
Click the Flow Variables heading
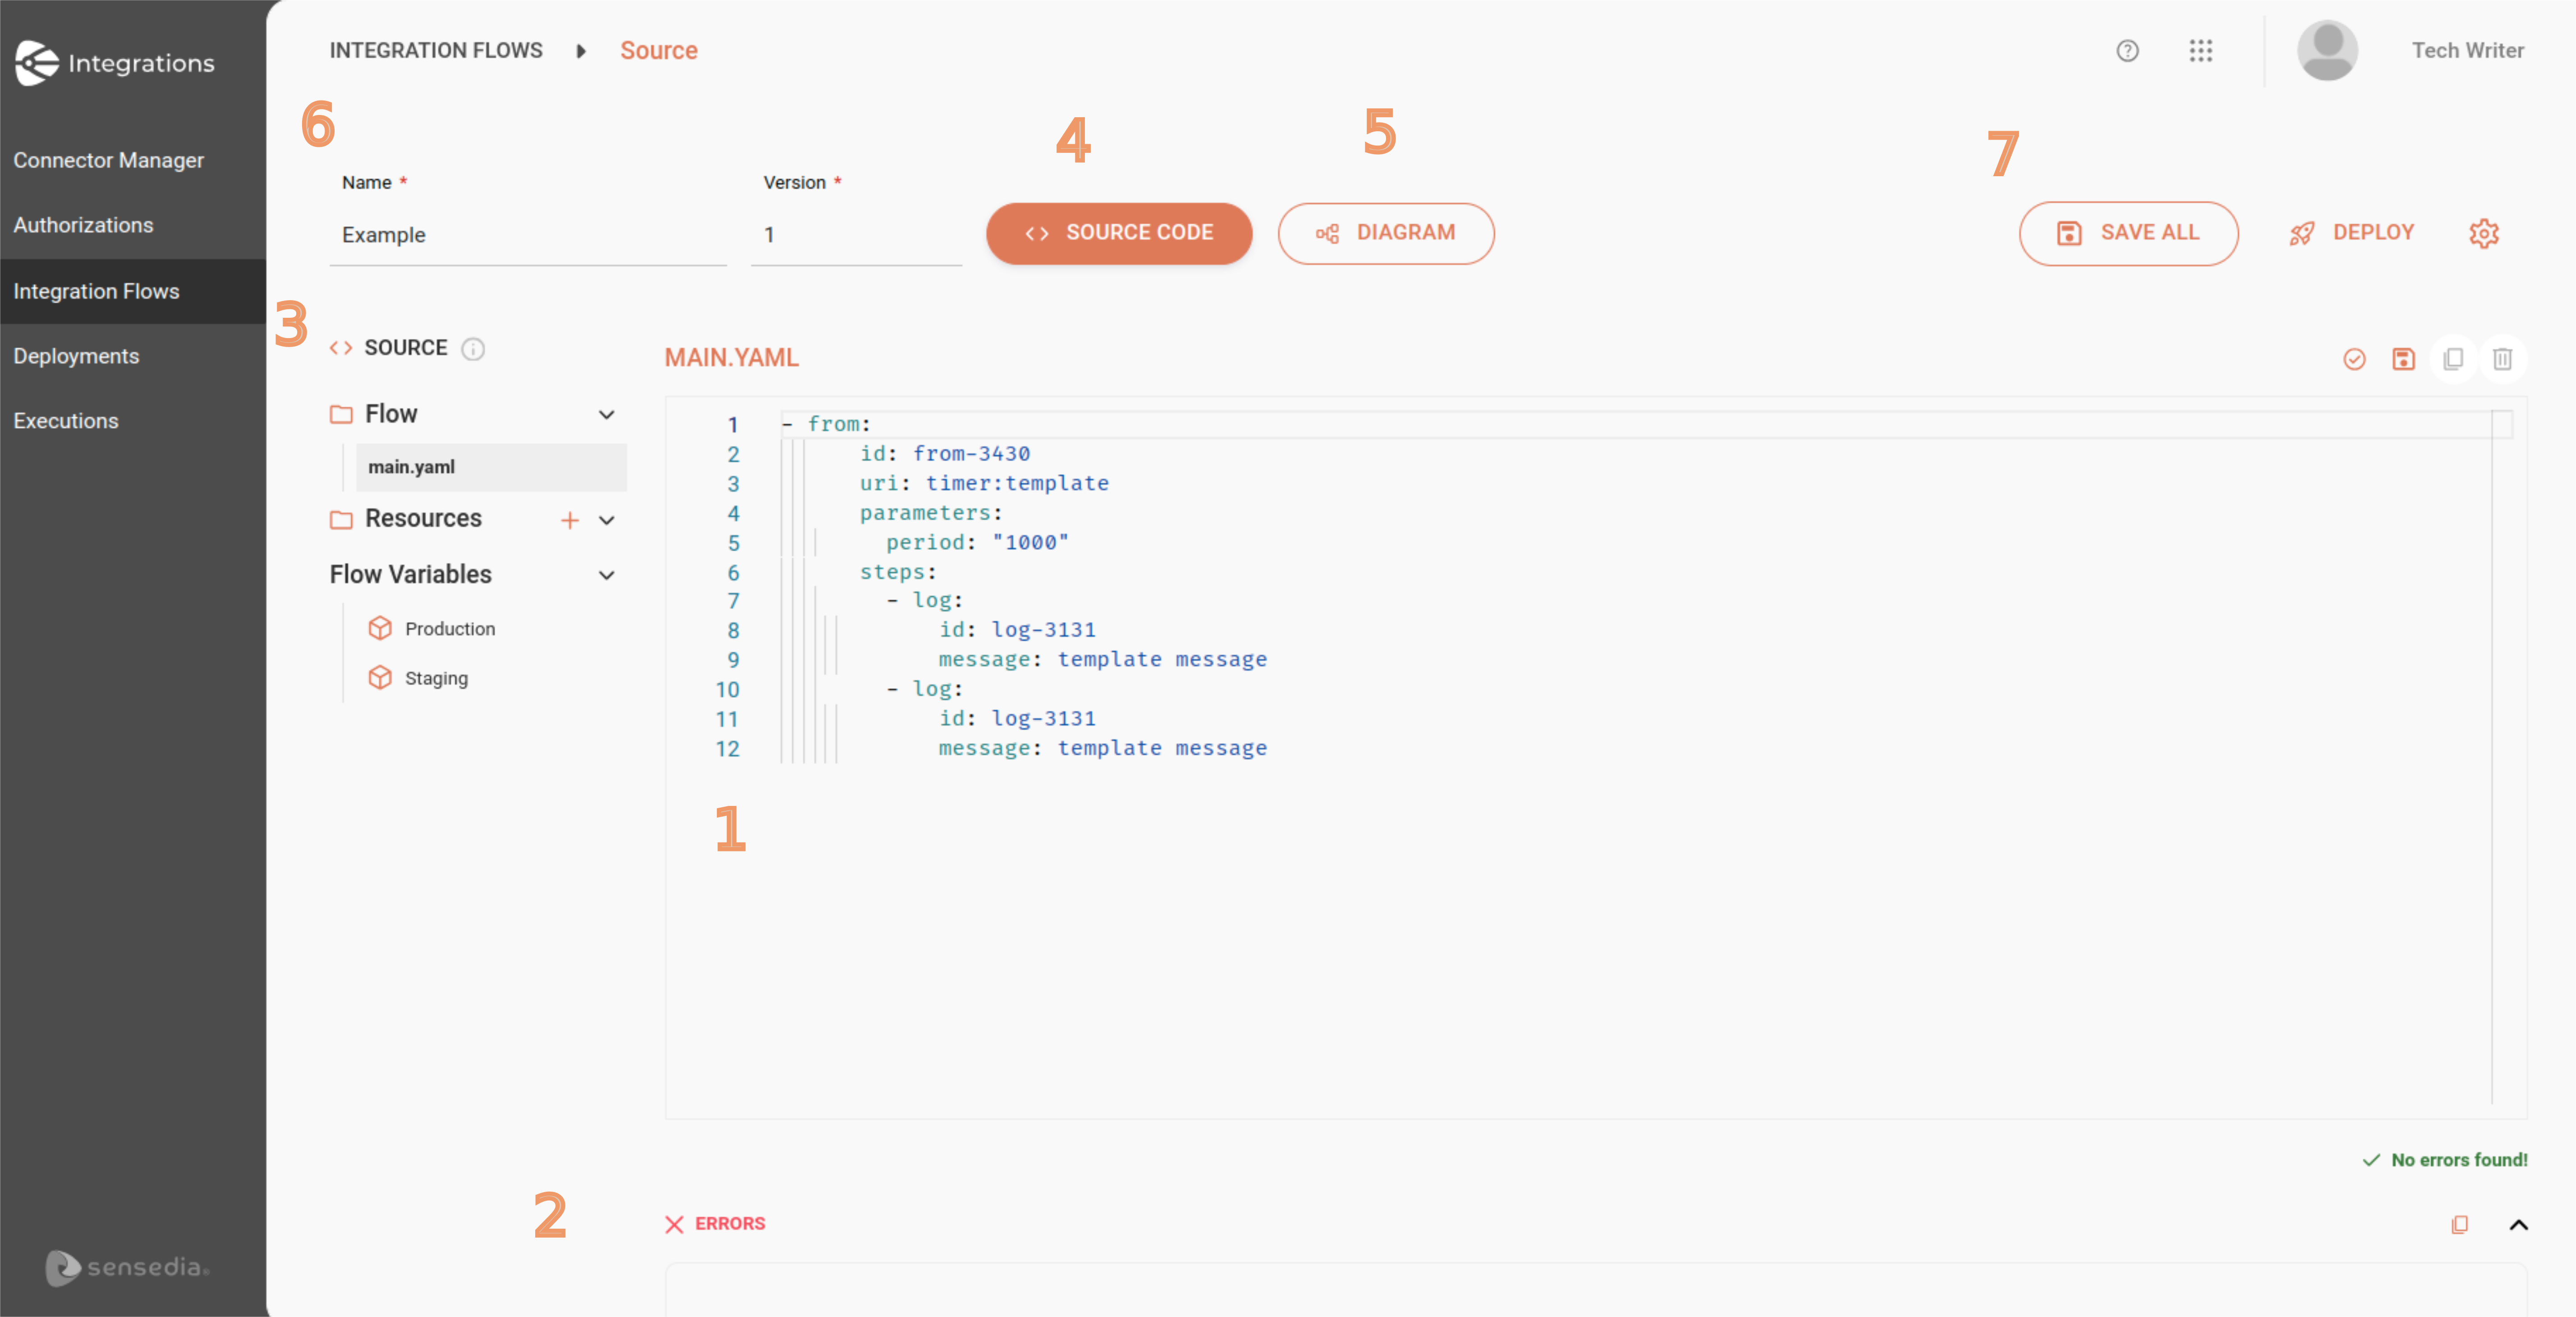[x=411, y=575]
